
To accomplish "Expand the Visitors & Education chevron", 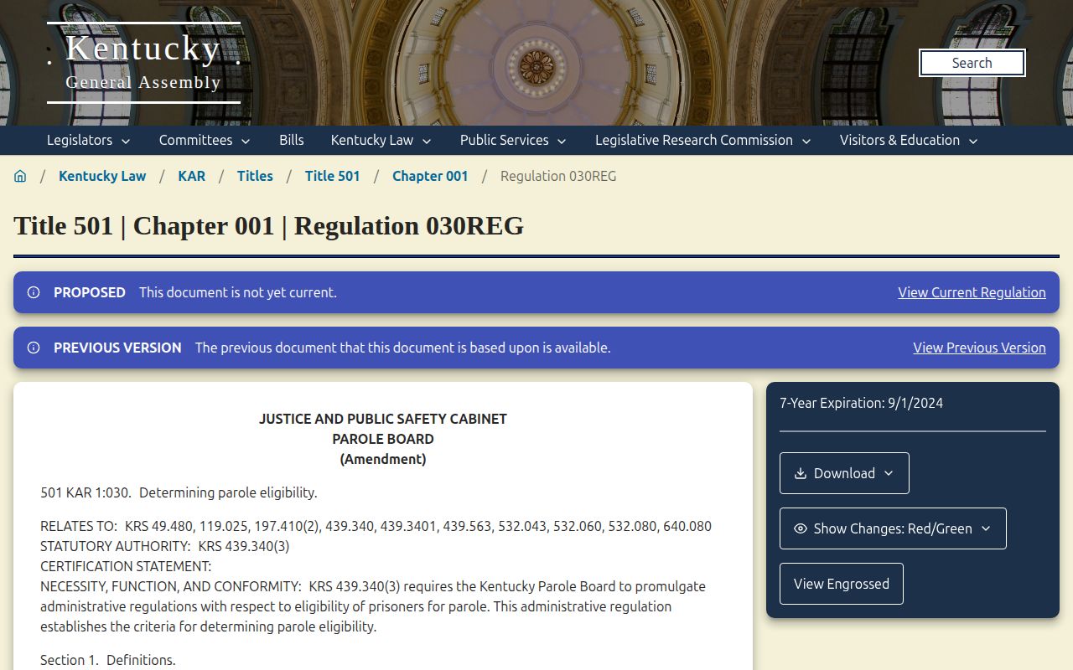I will 973,141.
